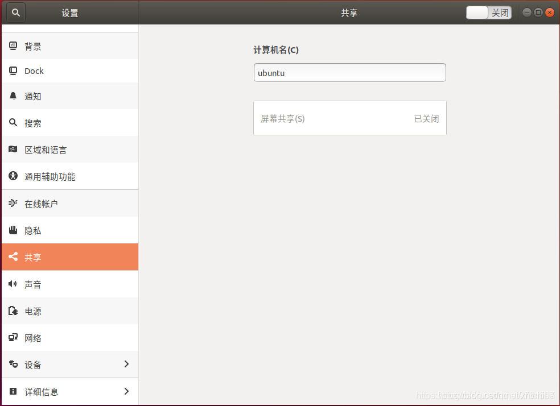Click the 通用辅助功能 accessibility icon
This screenshot has width=560, height=406.
(x=13, y=176)
